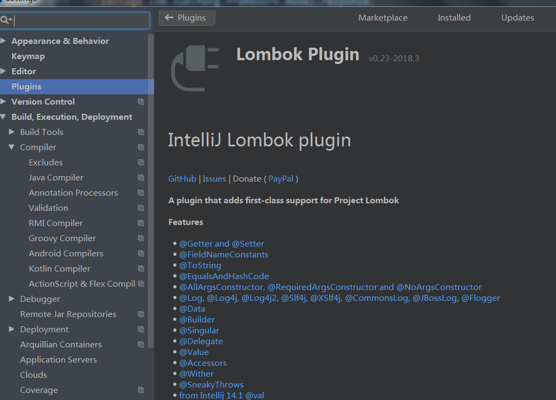Open the @Wither link
The height and width of the screenshot is (400, 556).
point(197,374)
